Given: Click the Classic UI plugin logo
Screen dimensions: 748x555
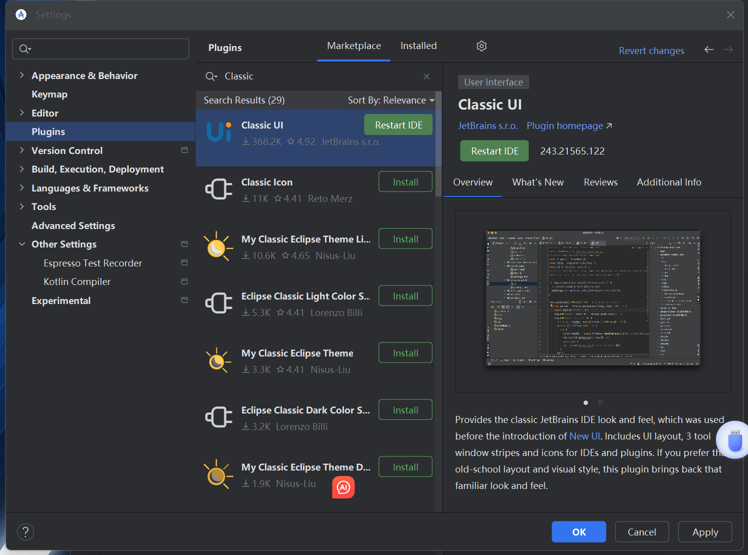Looking at the screenshot, I should [219, 131].
